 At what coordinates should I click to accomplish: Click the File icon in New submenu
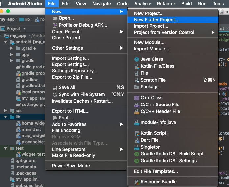(137, 73)
